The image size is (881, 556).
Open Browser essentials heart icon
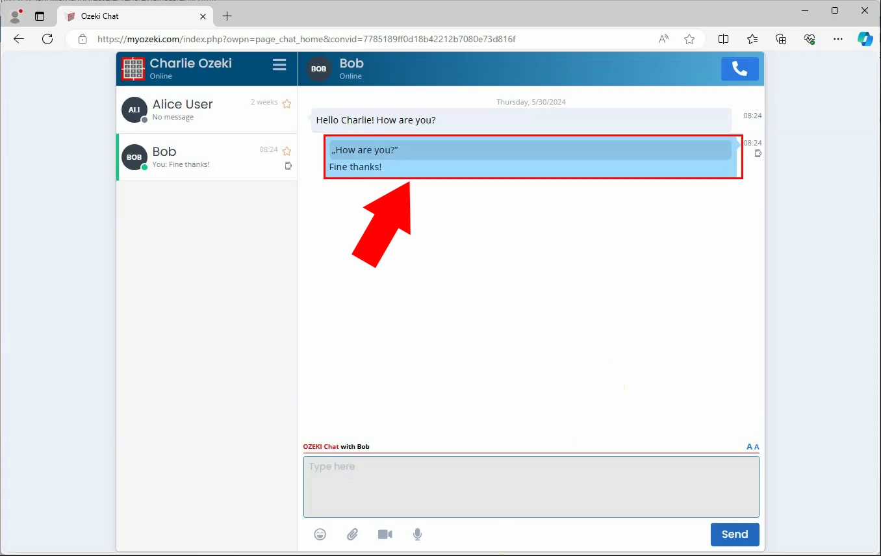[x=810, y=39]
